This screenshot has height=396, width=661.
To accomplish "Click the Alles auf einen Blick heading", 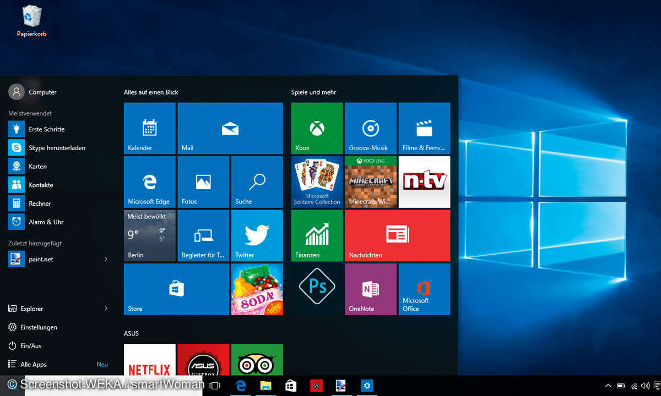I will (151, 92).
